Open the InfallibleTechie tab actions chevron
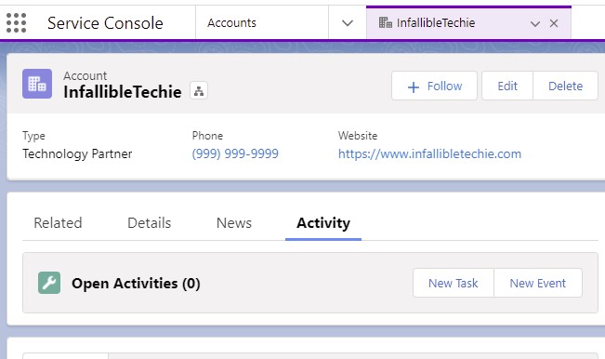Viewport: 605px width, 359px height. click(x=534, y=23)
